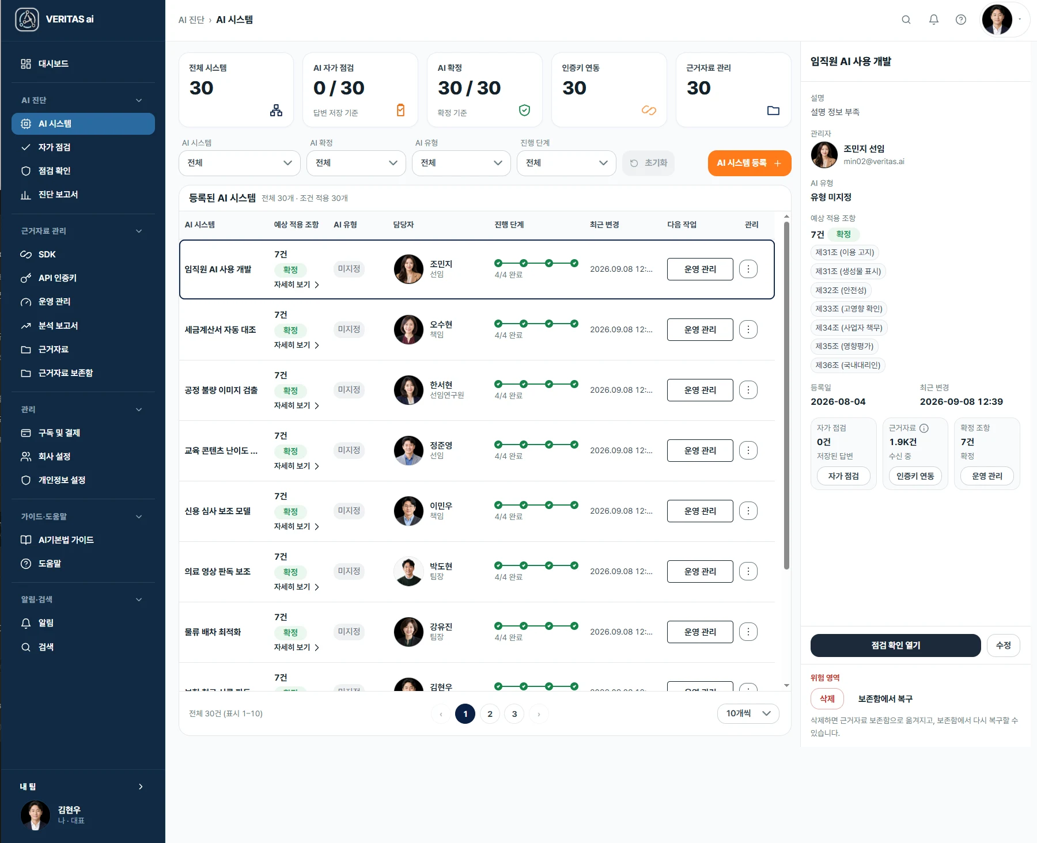Click the 근거자료 보존함 folder icon
The height and width of the screenshot is (843, 1037).
click(26, 373)
